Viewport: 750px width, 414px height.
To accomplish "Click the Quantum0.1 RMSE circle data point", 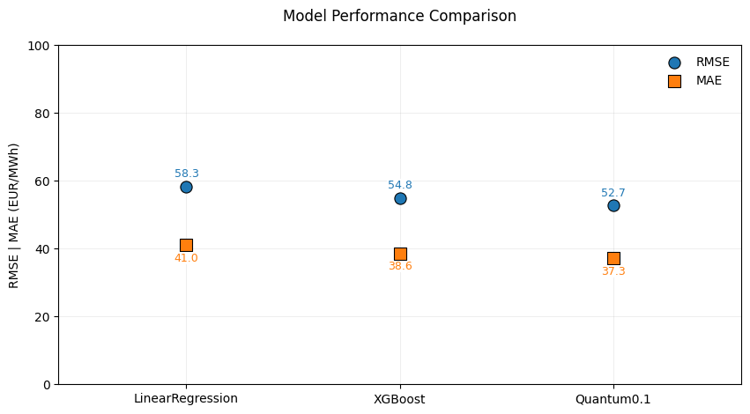I will click(x=613, y=205).
